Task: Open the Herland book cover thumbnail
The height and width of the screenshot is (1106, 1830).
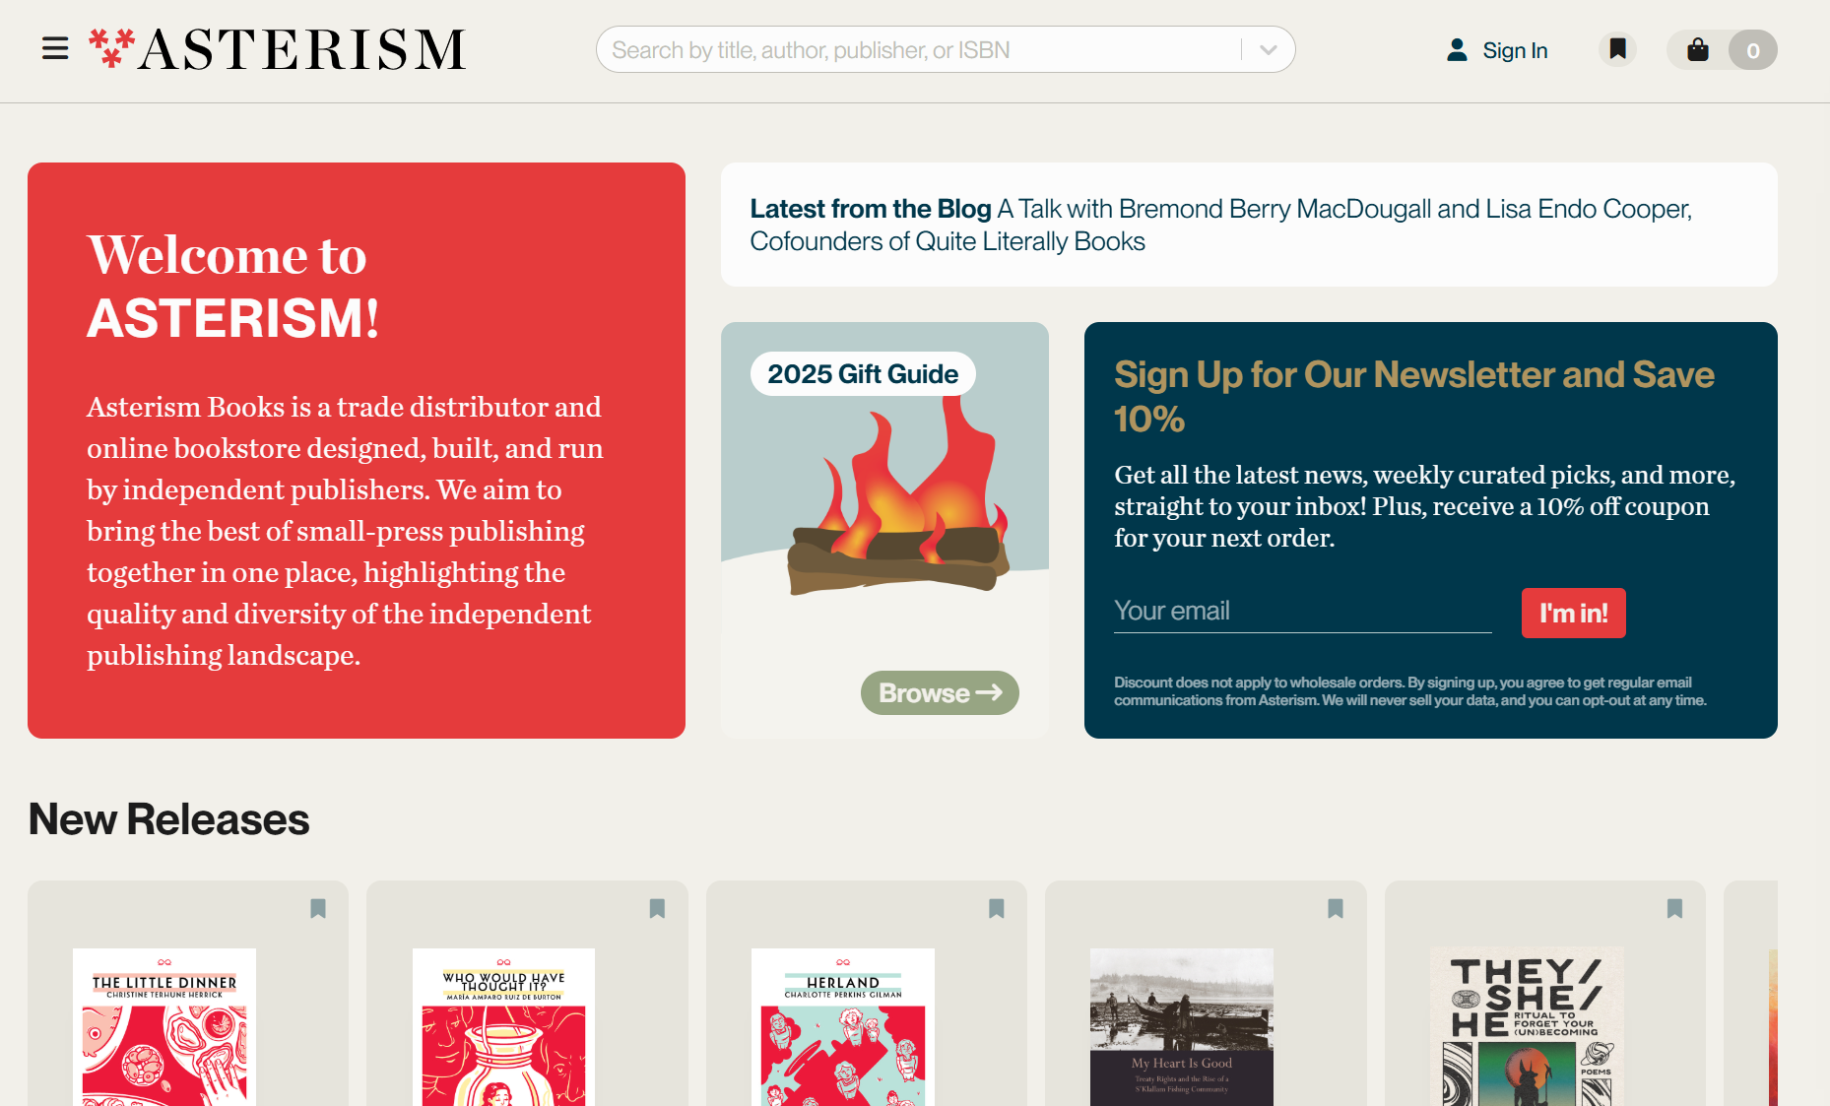Action: 843,1027
